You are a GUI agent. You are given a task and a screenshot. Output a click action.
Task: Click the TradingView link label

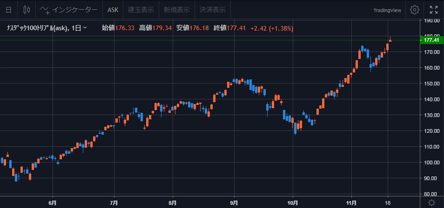pyautogui.click(x=387, y=10)
